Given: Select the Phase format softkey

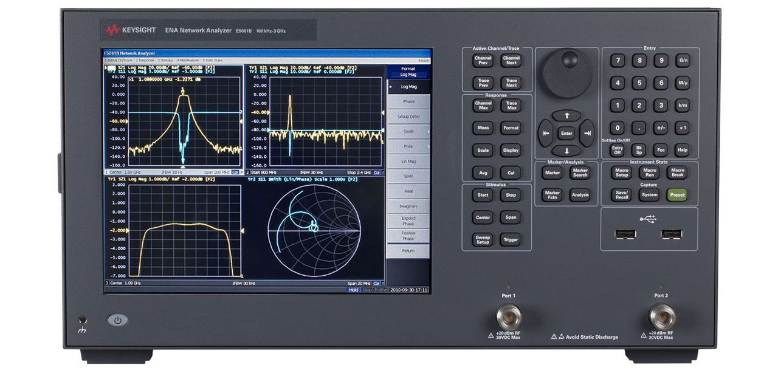Looking at the screenshot, I should [408, 102].
